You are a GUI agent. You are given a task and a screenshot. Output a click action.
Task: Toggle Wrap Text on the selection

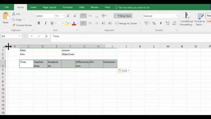123,16
